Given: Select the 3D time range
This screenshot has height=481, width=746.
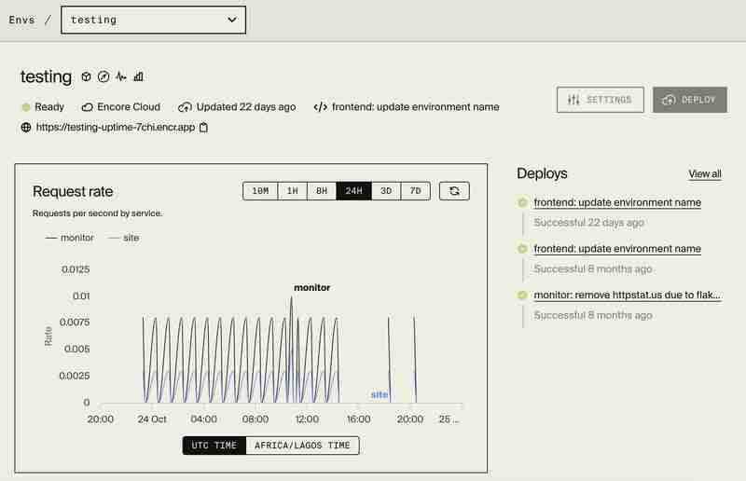Looking at the screenshot, I should coord(386,191).
